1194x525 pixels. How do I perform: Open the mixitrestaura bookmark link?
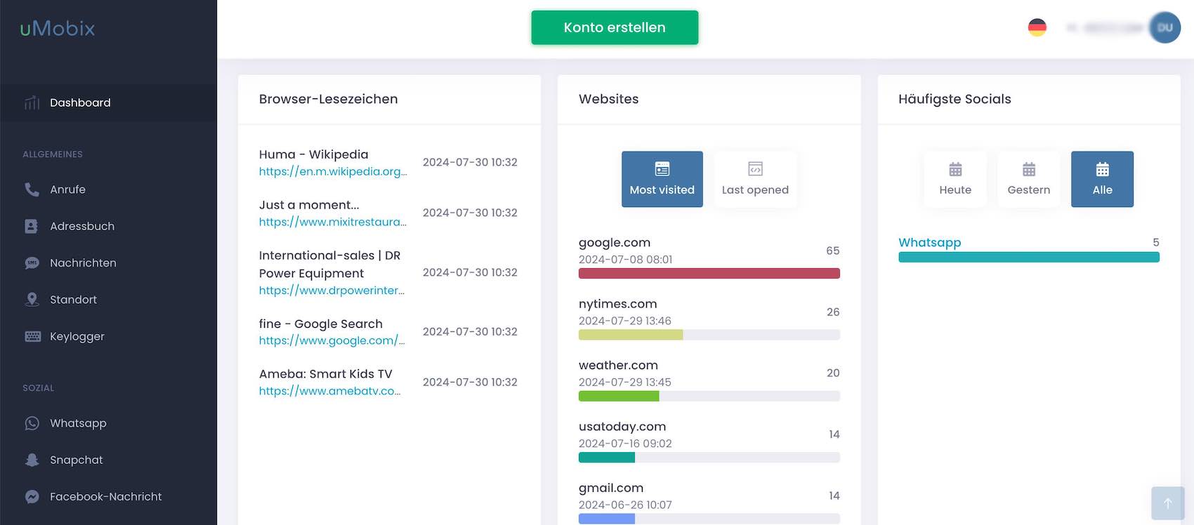(333, 222)
